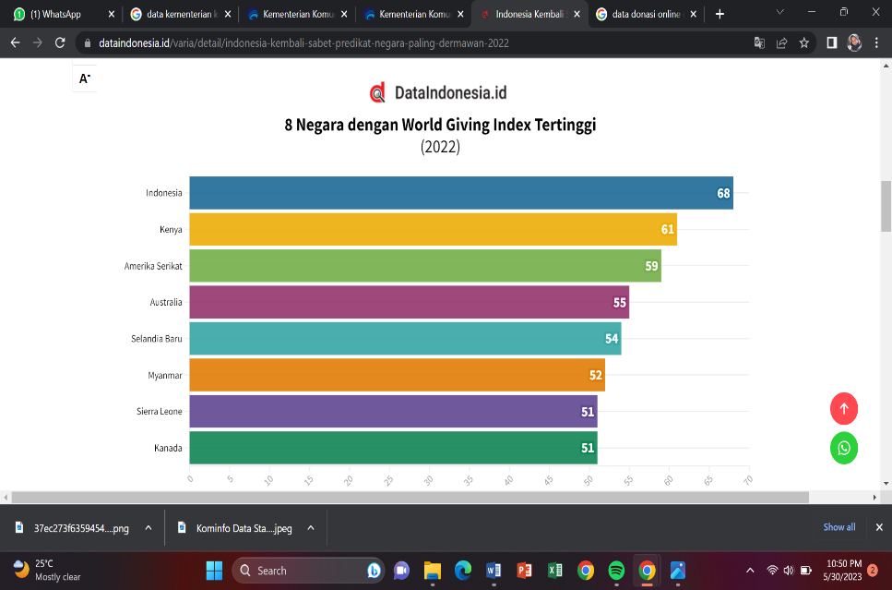This screenshot has width=892, height=590.
Task: Switch to the WhatsApp tab
Action: [x=55, y=14]
